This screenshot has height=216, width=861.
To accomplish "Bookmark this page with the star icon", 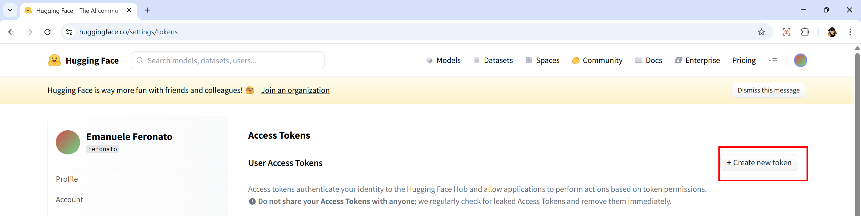I will click(x=761, y=32).
